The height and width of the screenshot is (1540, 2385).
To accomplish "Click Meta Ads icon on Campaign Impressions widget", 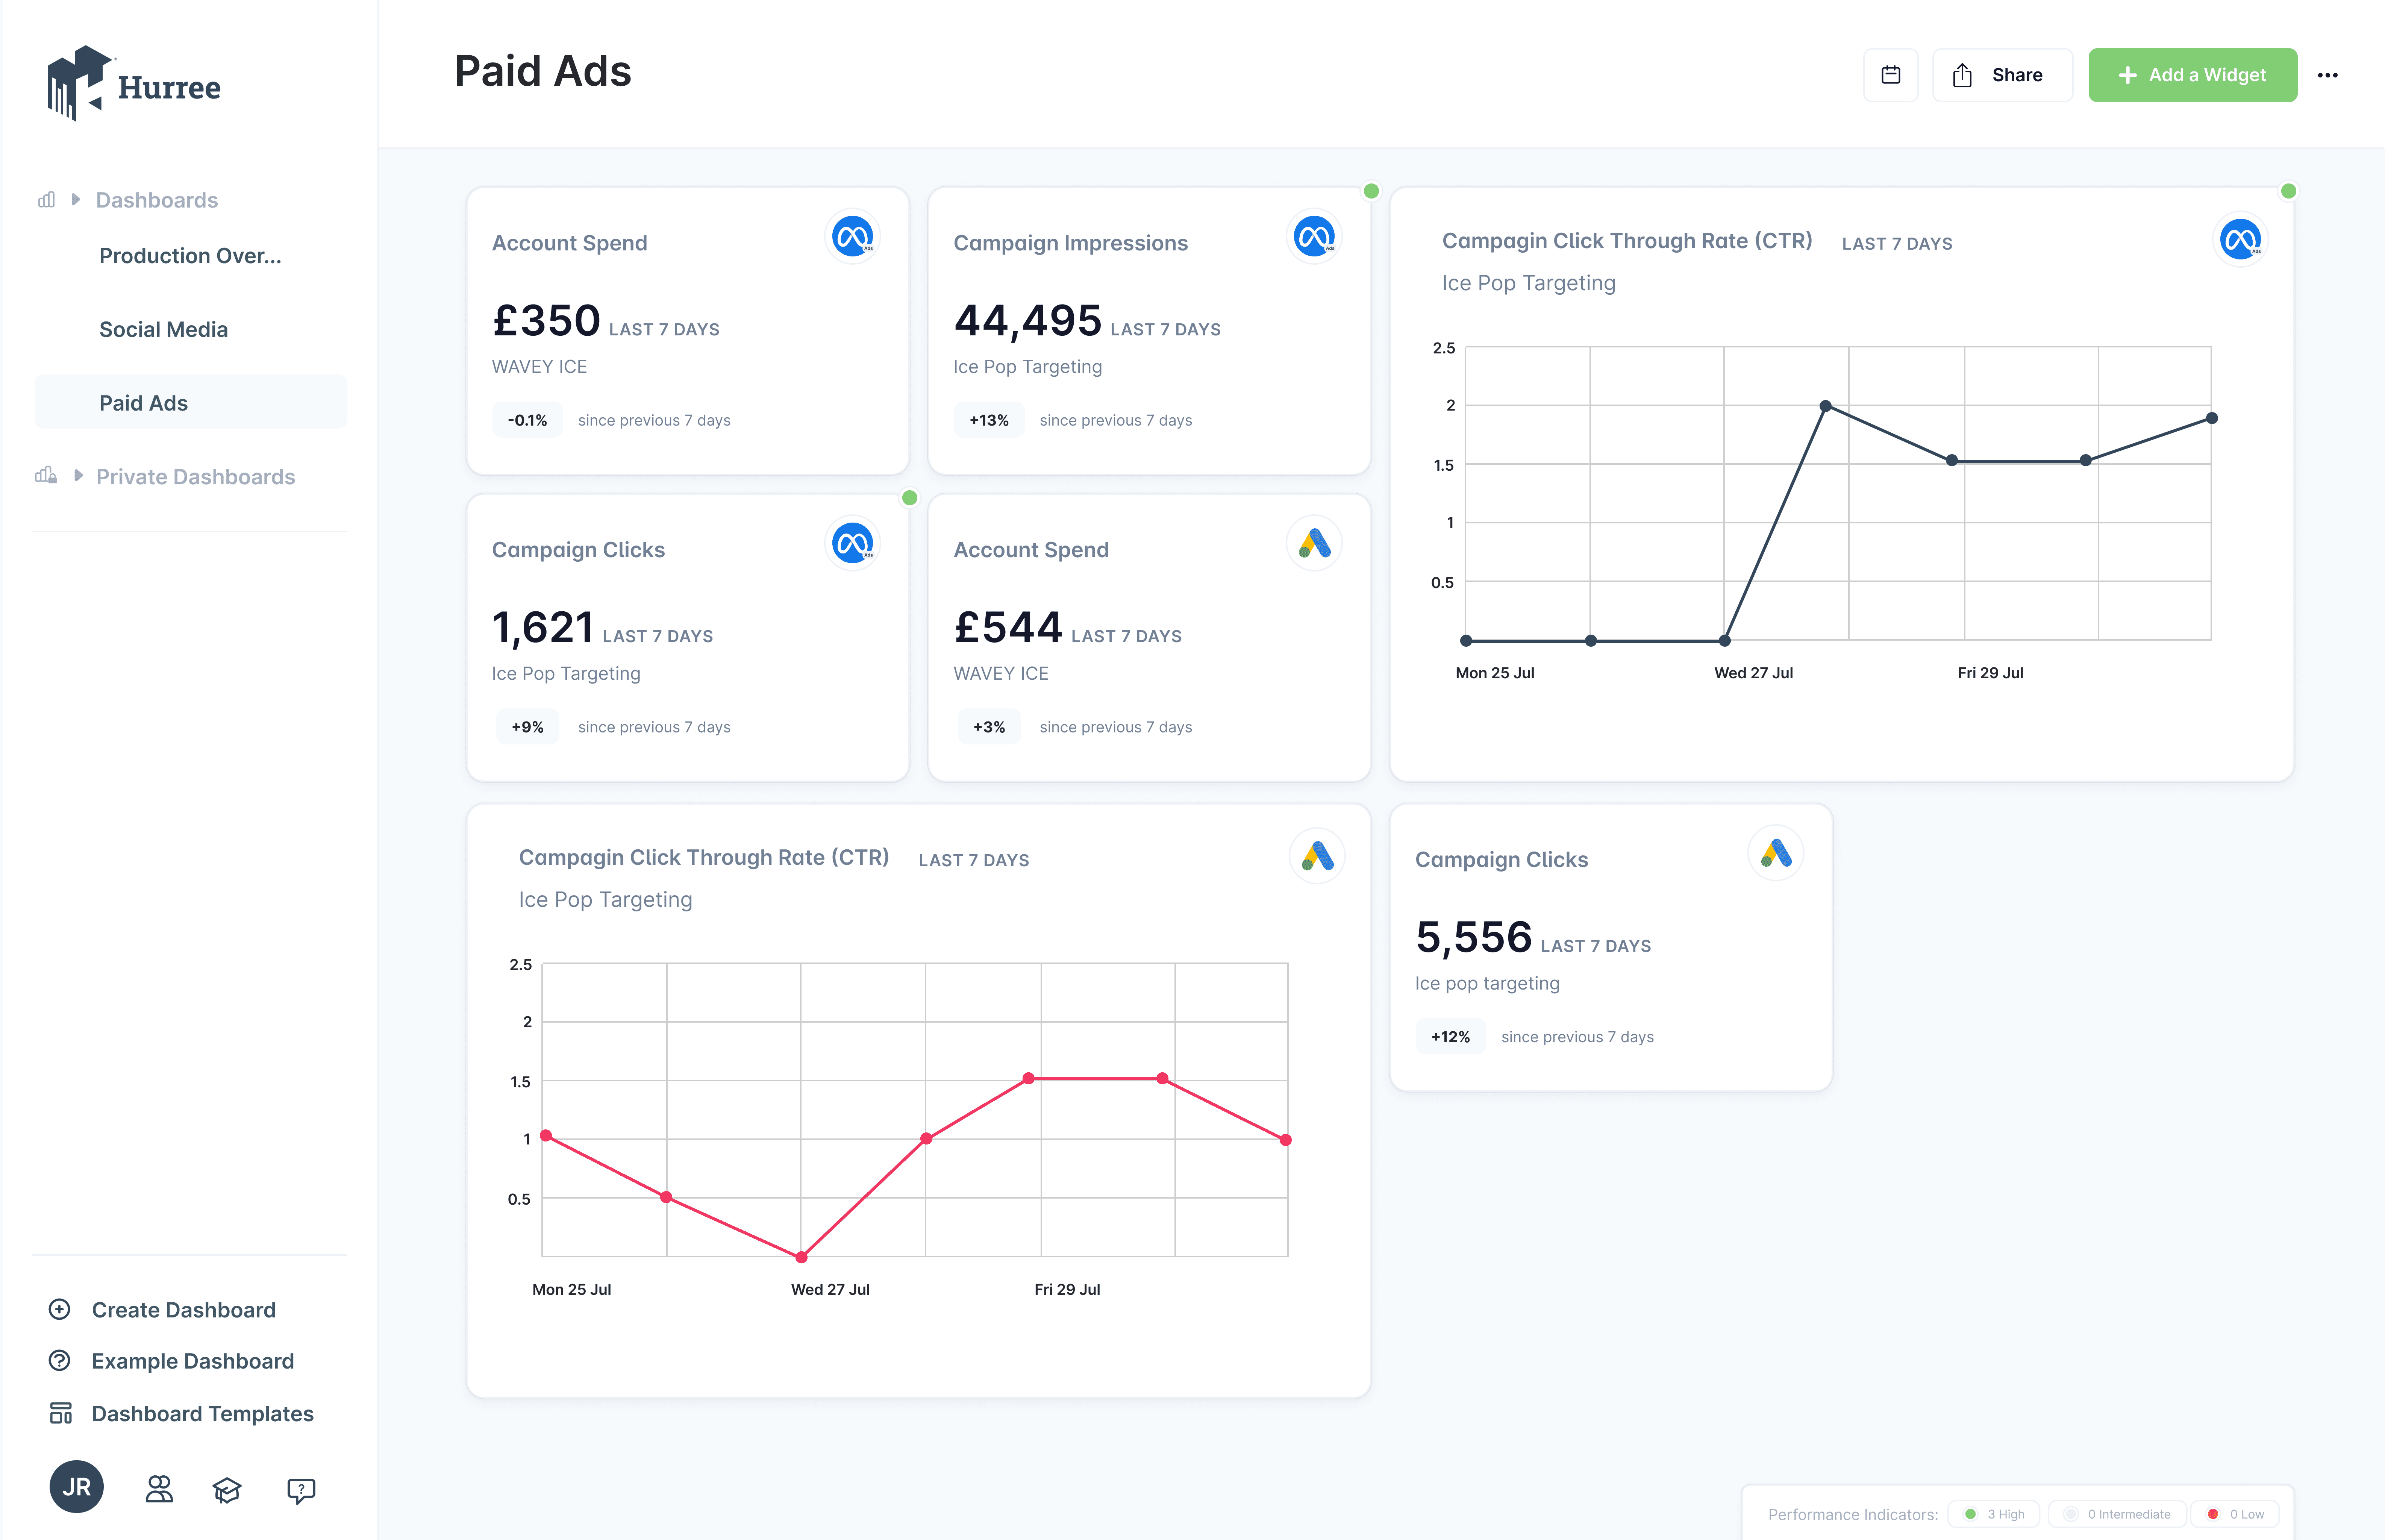I will click(1314, 237).
